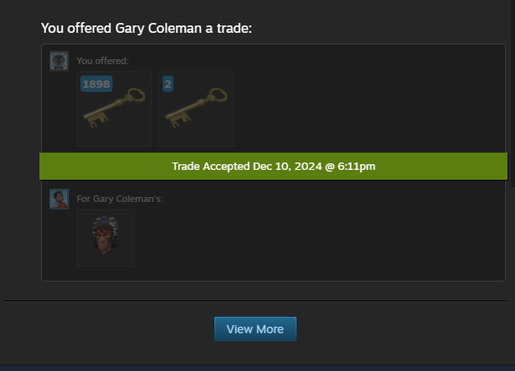
Task: Click the 'For Gary Coleman's:' label
Action: coord(120,199)
